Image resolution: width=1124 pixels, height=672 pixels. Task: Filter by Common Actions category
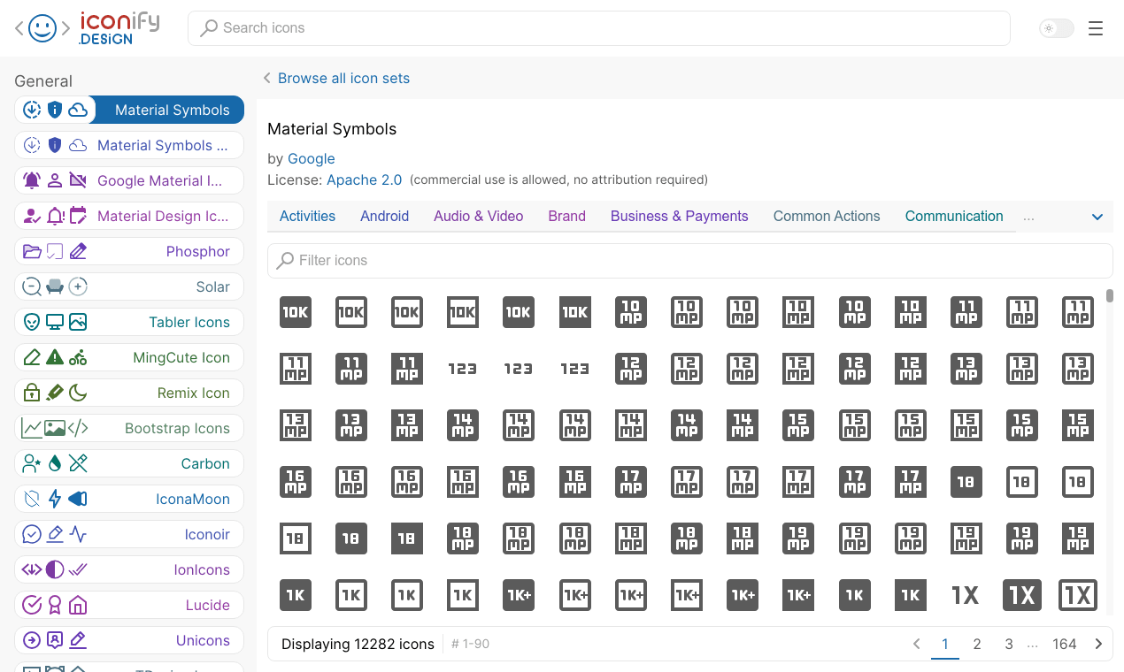(827, 216)
